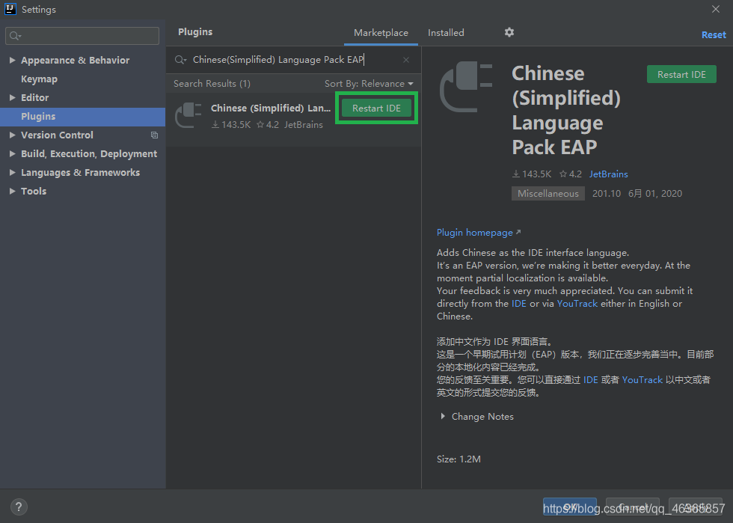
Task: Click the Appearance & Behavior label
Action: tap(75, 61)
